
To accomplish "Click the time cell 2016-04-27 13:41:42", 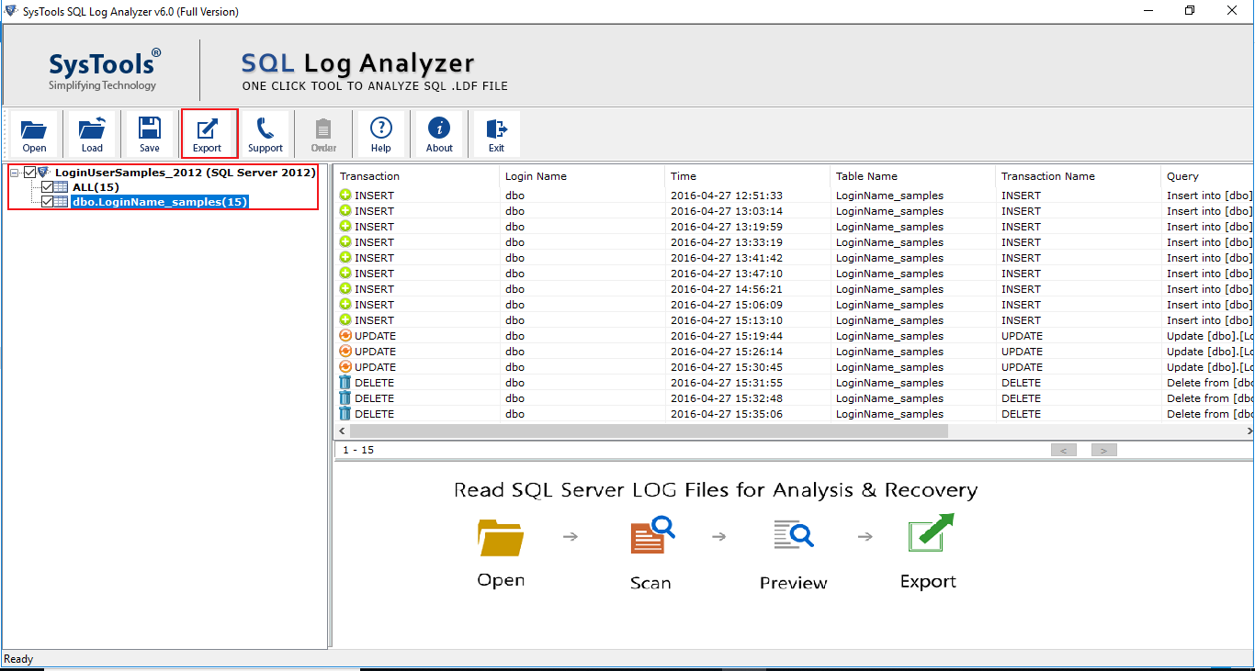I will [727, 258].
